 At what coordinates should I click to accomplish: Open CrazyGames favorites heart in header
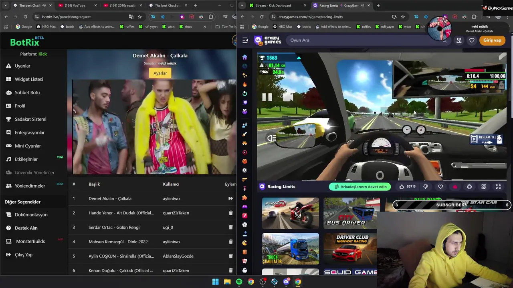(x=472, y=40)
